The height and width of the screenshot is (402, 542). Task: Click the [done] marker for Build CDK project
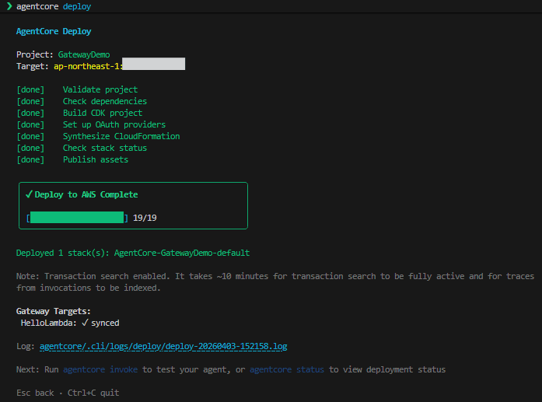click(30, 113)
